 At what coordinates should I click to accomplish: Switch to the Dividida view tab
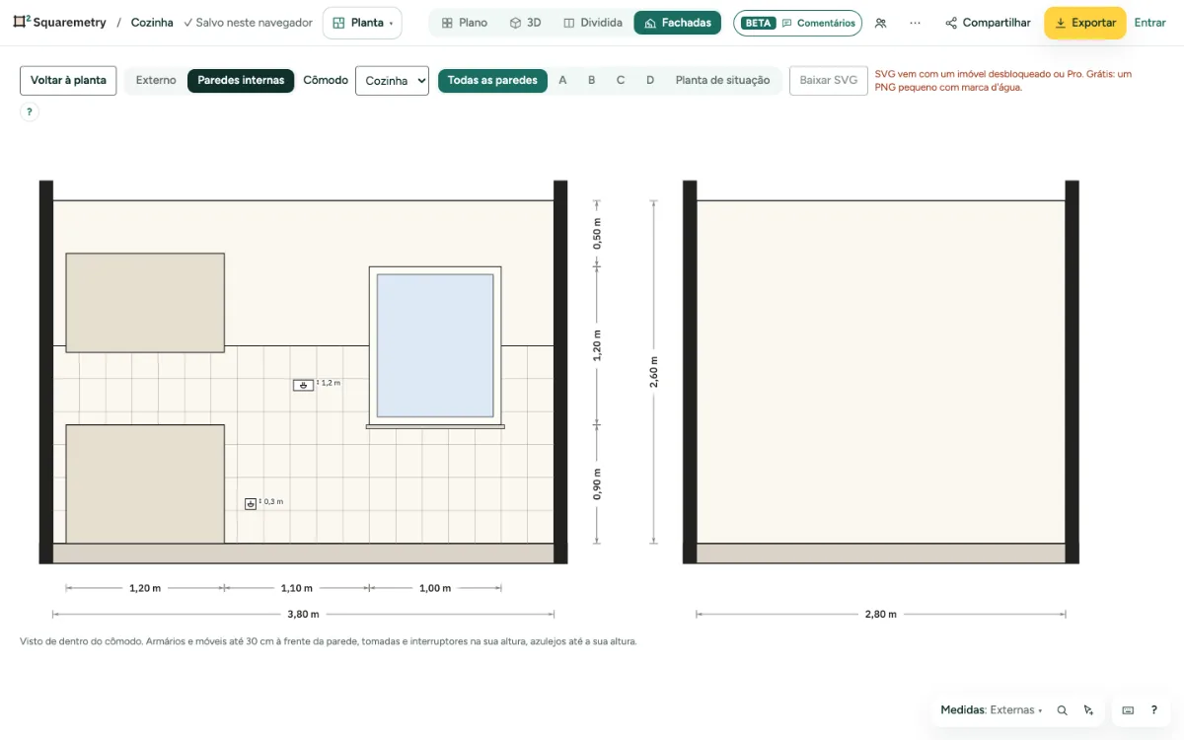592,23
